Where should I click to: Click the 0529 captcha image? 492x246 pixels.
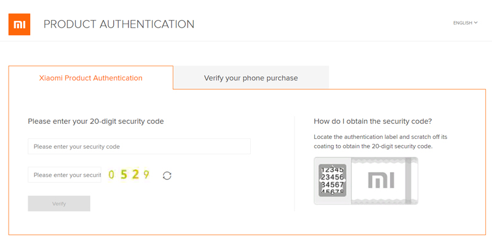[129, 175]
